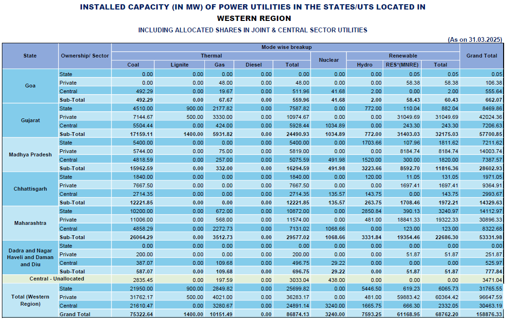Click the "Chhattisgarh" state cell

(x=30, y=189)
